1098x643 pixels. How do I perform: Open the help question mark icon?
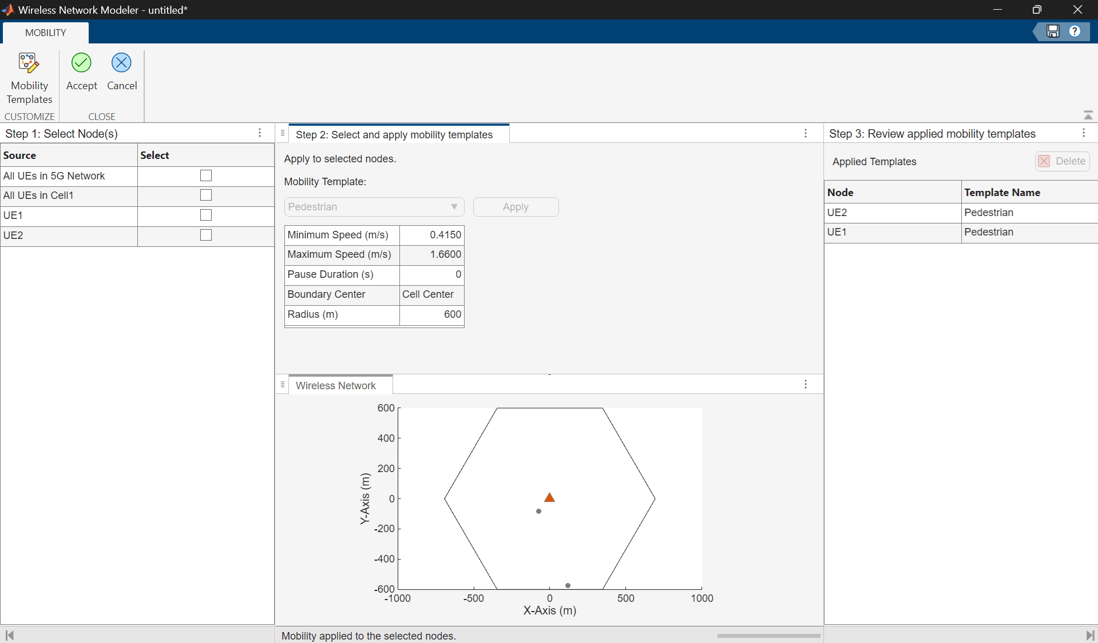click(x=1075, y=31)
